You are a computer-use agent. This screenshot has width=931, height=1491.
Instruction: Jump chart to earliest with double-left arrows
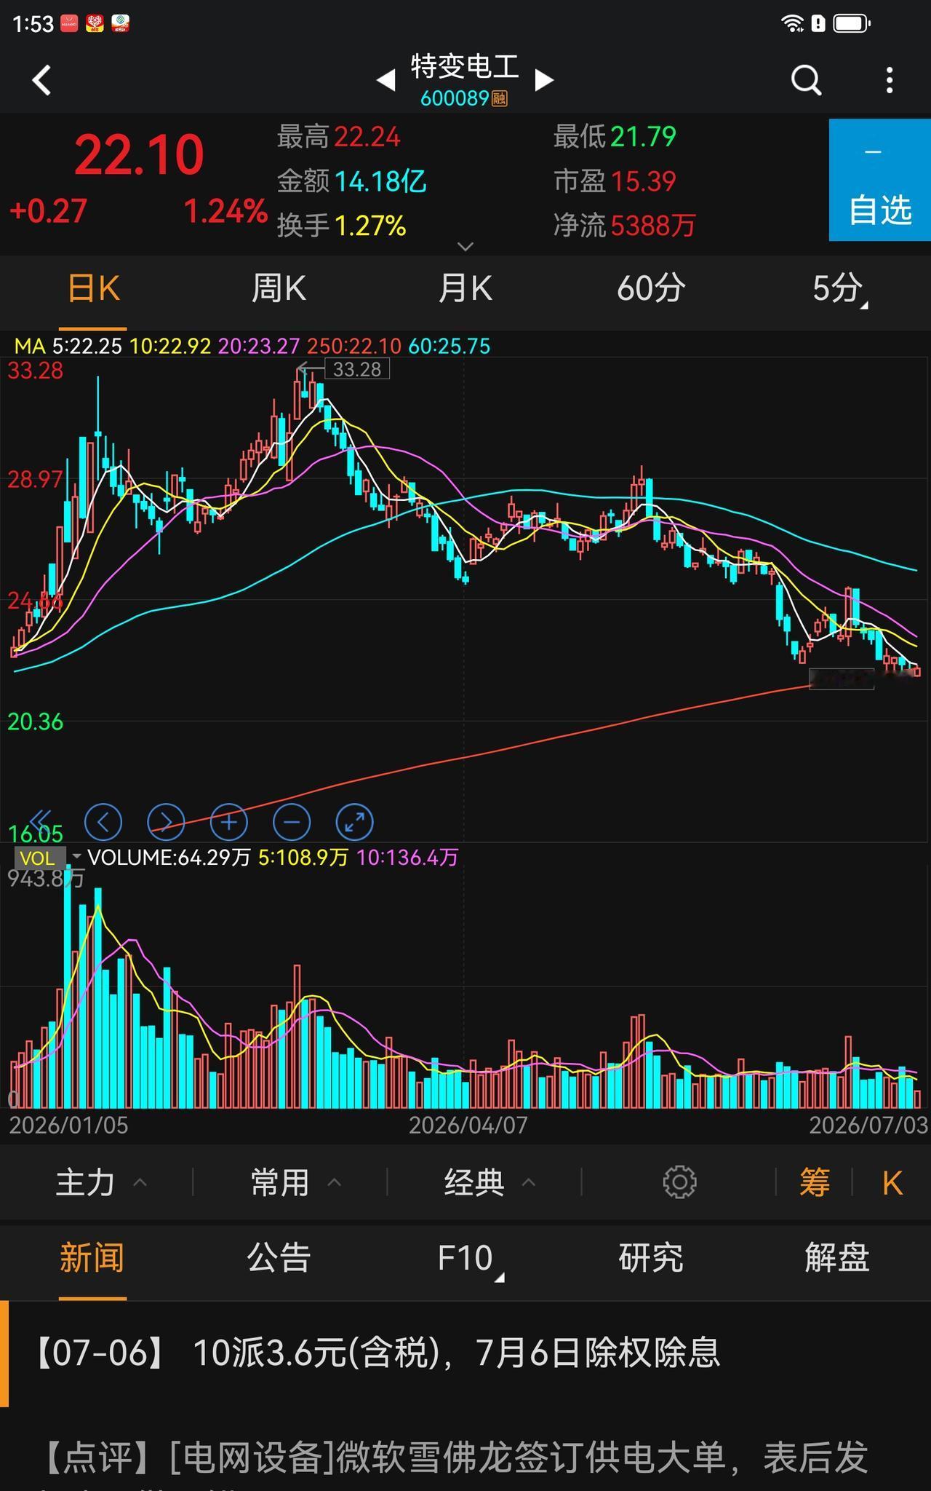tap(40, 821)
